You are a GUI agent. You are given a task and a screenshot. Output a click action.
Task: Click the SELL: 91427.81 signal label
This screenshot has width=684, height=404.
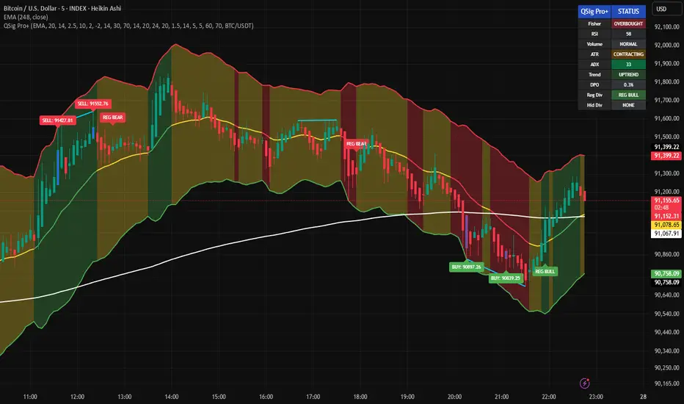(x=57, y=120)
